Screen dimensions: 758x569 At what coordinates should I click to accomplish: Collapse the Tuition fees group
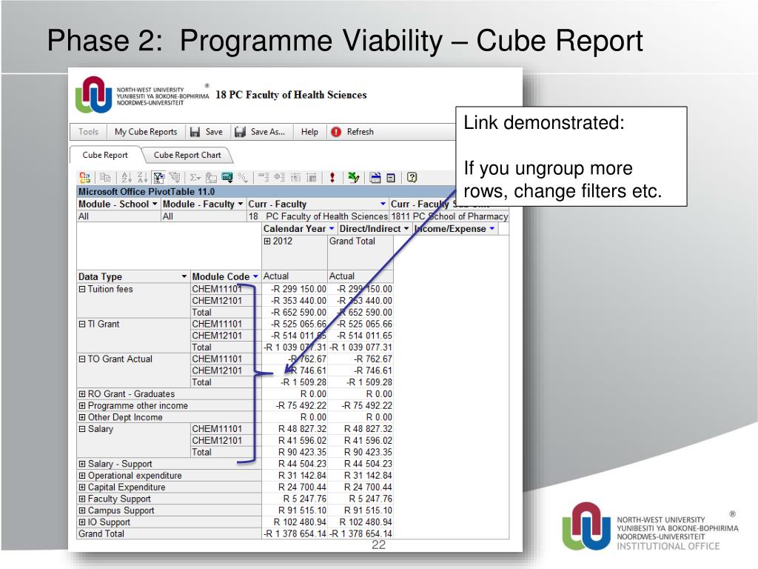pos(83,289)
